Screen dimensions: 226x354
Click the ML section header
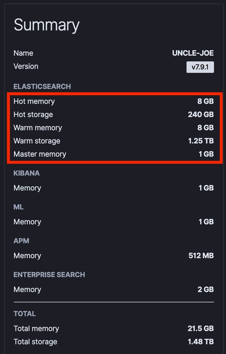[x=19, y=207]
